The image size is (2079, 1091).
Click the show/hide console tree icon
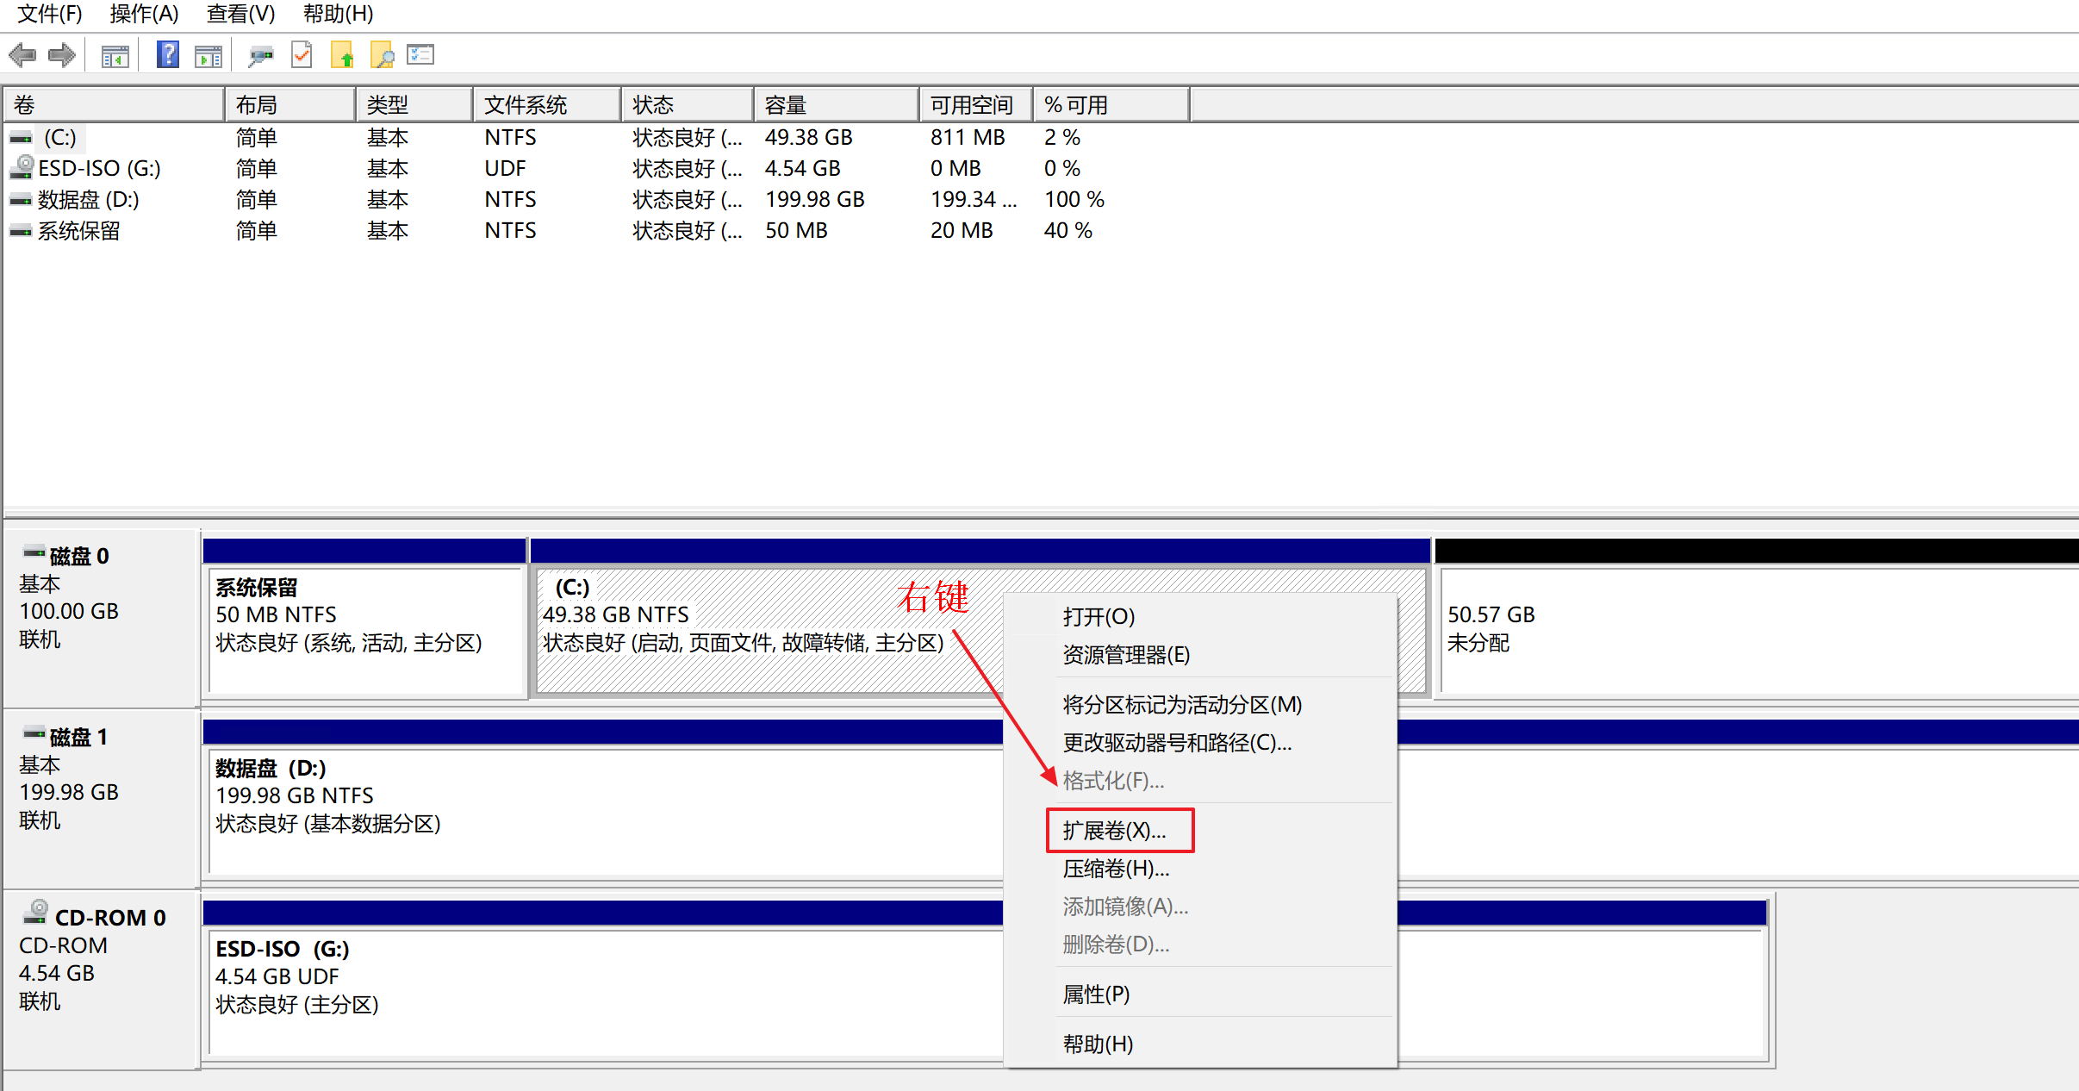(x=115, y=56)
